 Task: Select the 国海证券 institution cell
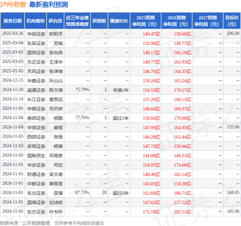point(36,202)
